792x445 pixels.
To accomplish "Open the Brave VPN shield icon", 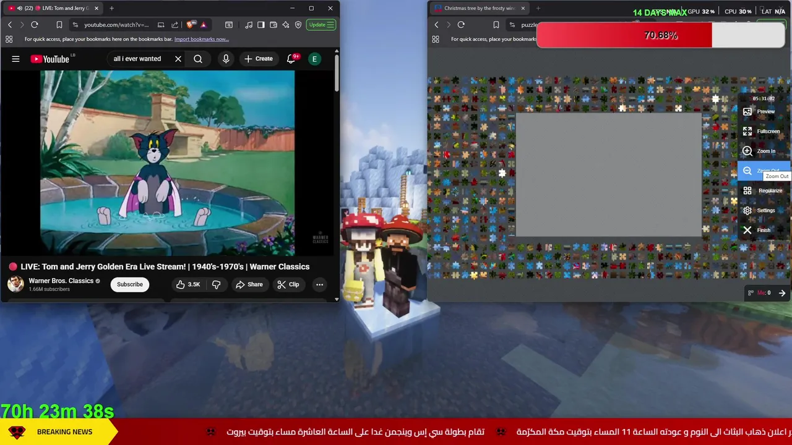I will [x=298, y=25].
